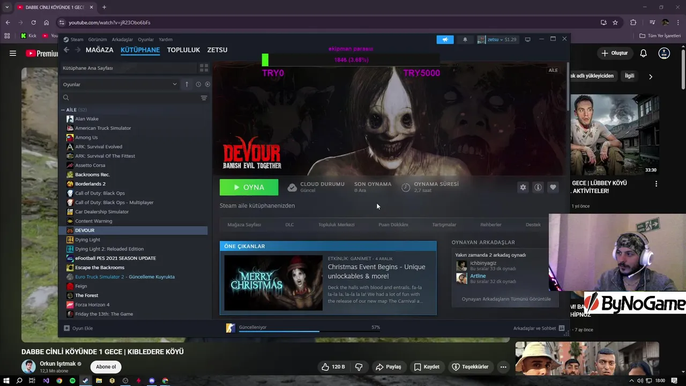
Task: Select The Forest in game list
Action: pos(87,295)
